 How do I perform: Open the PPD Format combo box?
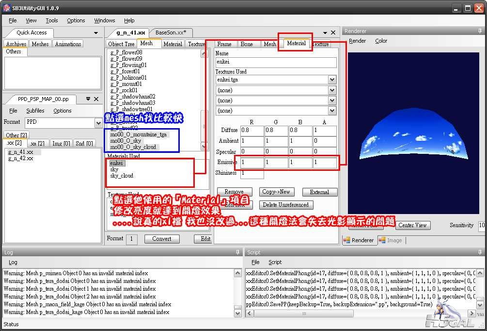pos(98,123)
